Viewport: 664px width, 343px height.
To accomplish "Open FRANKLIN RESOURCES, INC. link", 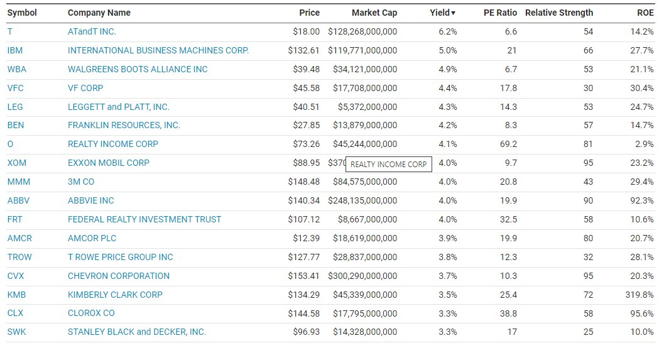I will tap(124, 126).
